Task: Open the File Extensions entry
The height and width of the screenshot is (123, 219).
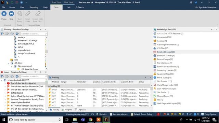Action: tap(165, 63)
